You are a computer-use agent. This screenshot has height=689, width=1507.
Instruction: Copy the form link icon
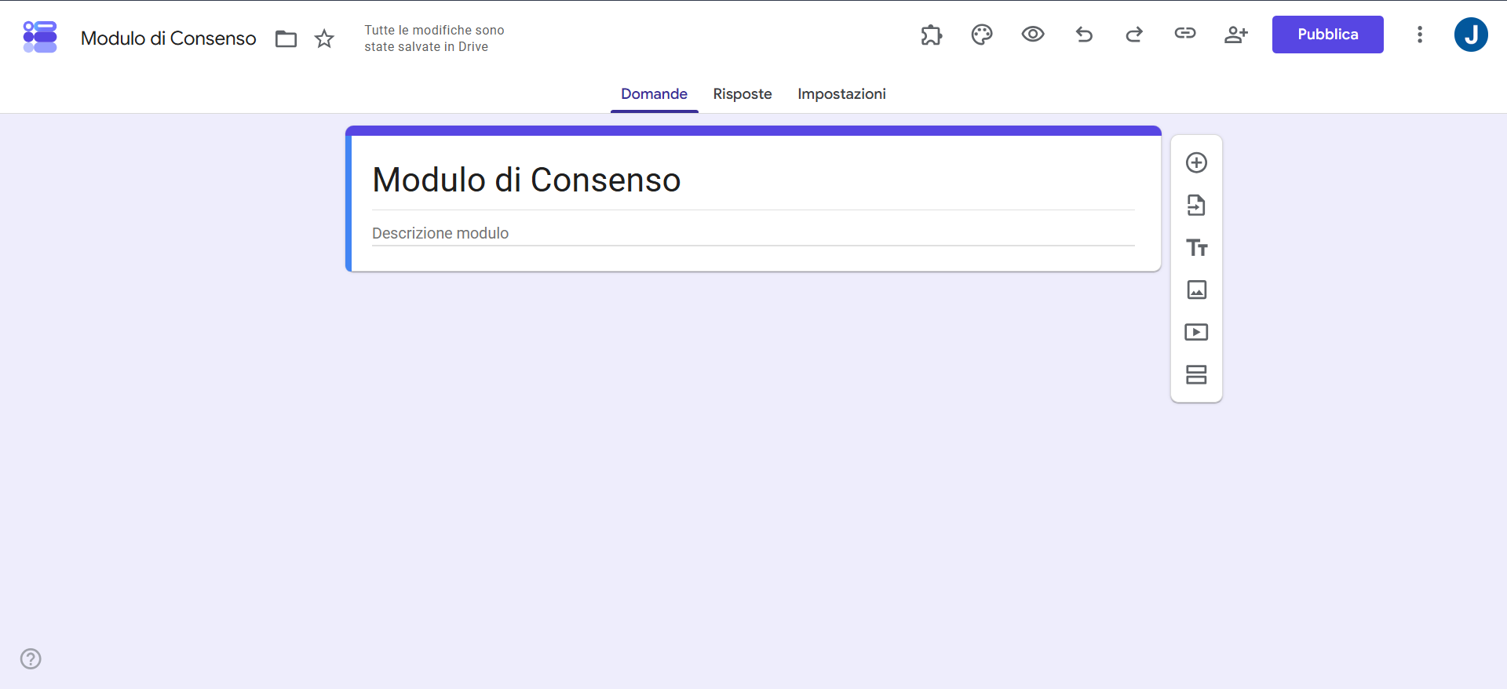tap(1185, 33)
